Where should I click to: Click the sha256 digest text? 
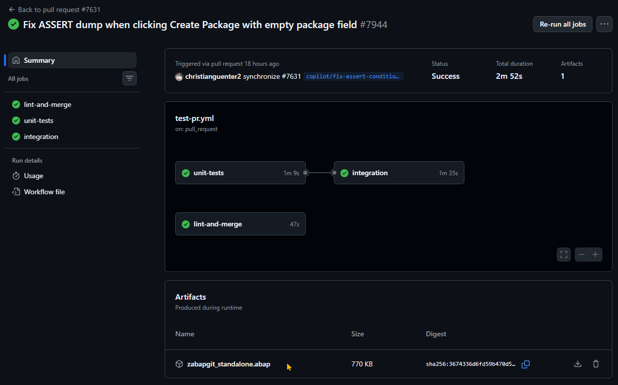tap(471, 364)
